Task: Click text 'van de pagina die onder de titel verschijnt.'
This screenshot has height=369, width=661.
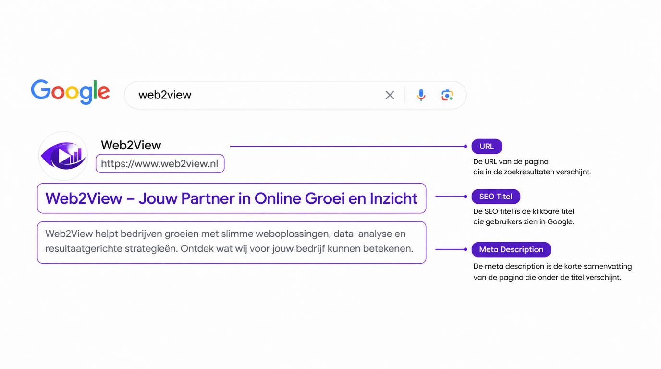Action: pos(547,277)
